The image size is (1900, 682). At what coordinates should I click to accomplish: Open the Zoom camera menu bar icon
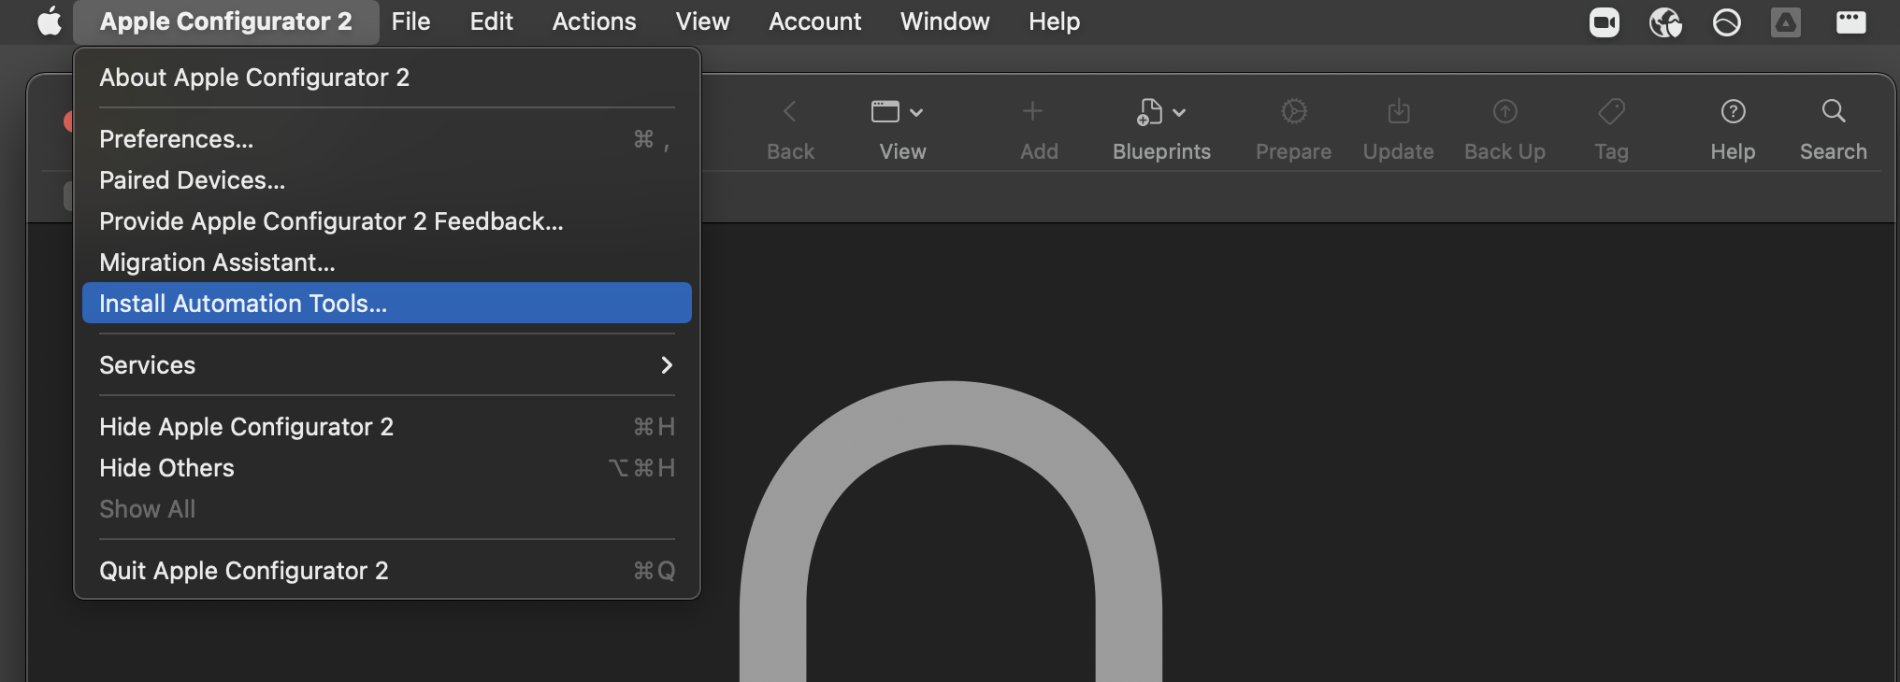(1605, 21)
